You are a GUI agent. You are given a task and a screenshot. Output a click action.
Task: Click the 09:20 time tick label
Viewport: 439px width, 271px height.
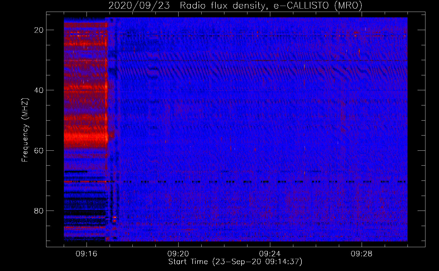178,254
